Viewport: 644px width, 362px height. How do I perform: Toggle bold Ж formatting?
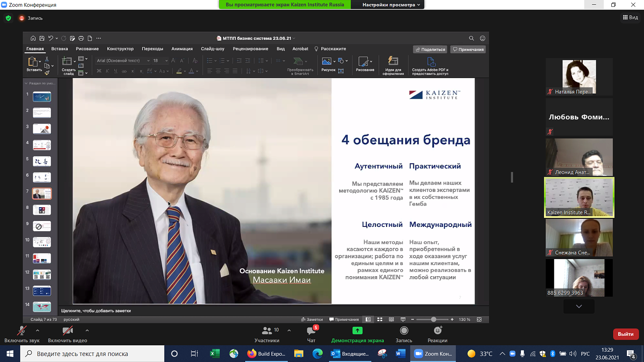click(x=99, y=71)
